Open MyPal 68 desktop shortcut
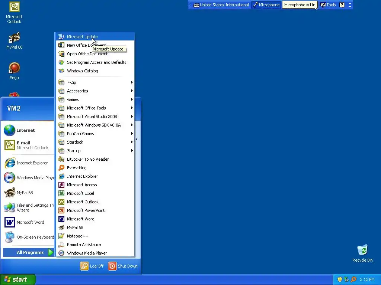This screenshot has width=381, height=285. 14,41
